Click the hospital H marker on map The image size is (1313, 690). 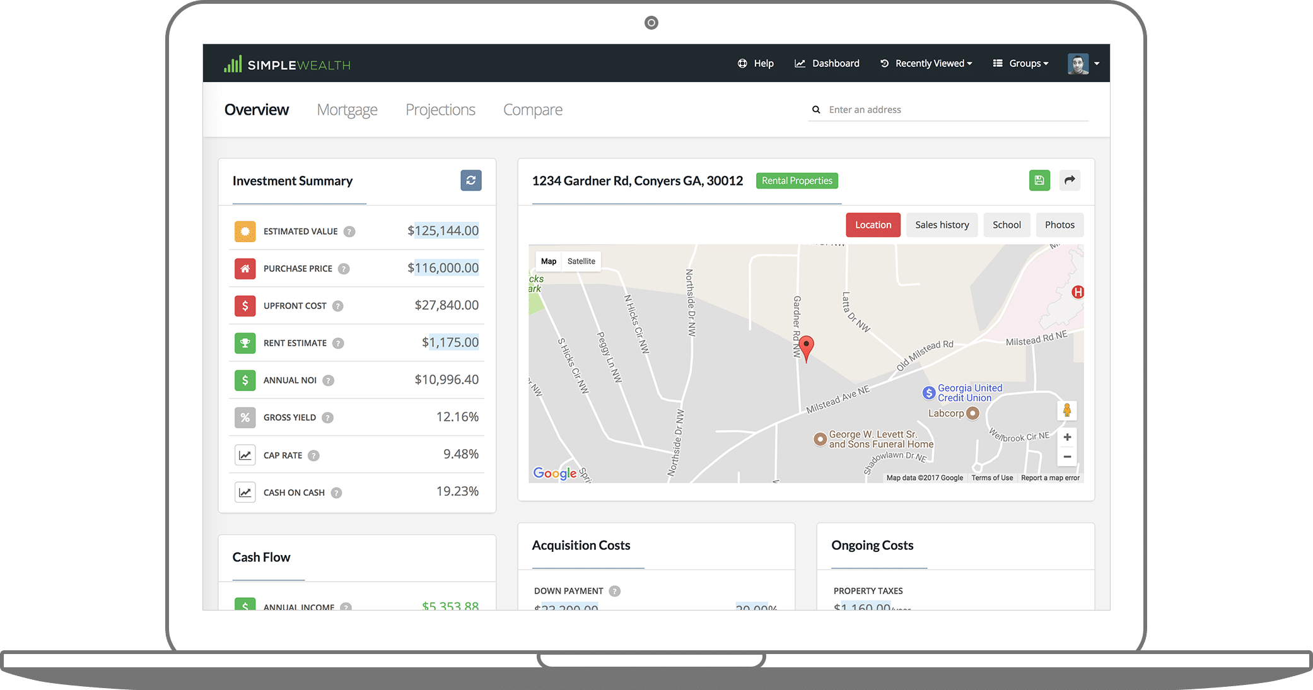click(1078, 292)
